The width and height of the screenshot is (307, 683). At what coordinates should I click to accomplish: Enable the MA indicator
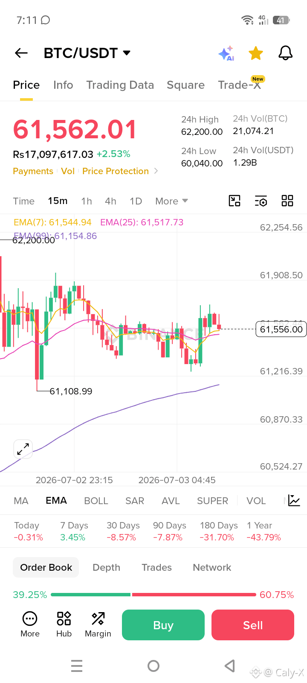(21, 501)
